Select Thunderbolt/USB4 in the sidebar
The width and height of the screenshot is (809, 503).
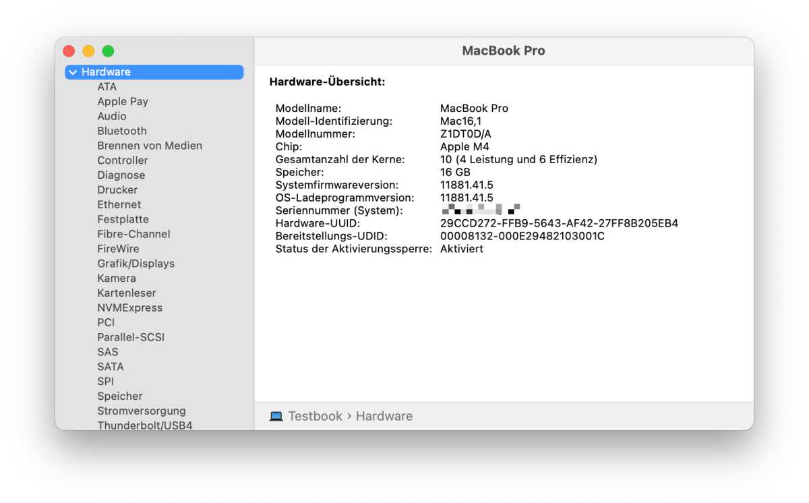(145, 425)
